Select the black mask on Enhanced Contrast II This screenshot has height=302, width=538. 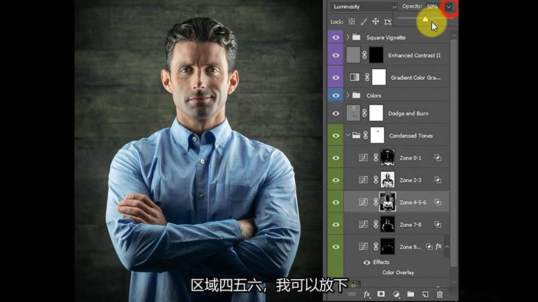[x=376, y=55]
